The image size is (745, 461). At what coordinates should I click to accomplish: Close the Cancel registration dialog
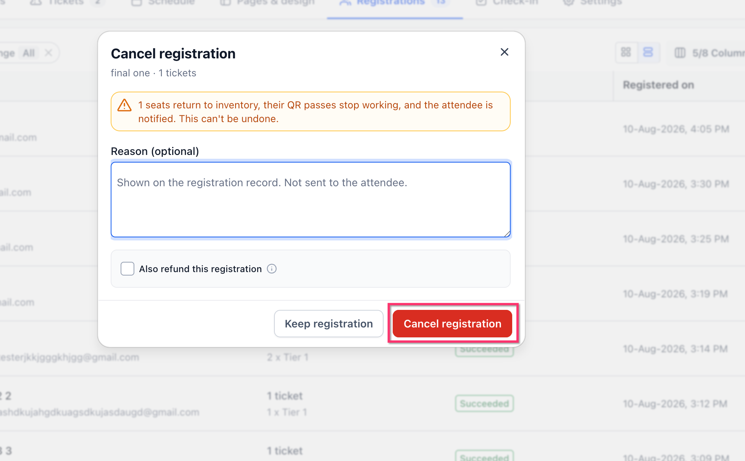pyautogui.click(x=504, y=52)
